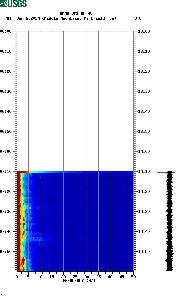This screenshot has width=184, height=298.
Task: Click the "06:20" PDT time label
Action: (6, 71)
